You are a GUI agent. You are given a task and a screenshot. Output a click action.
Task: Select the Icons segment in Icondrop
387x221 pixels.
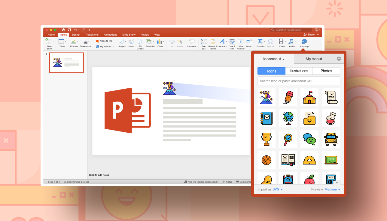pos(272,71)
